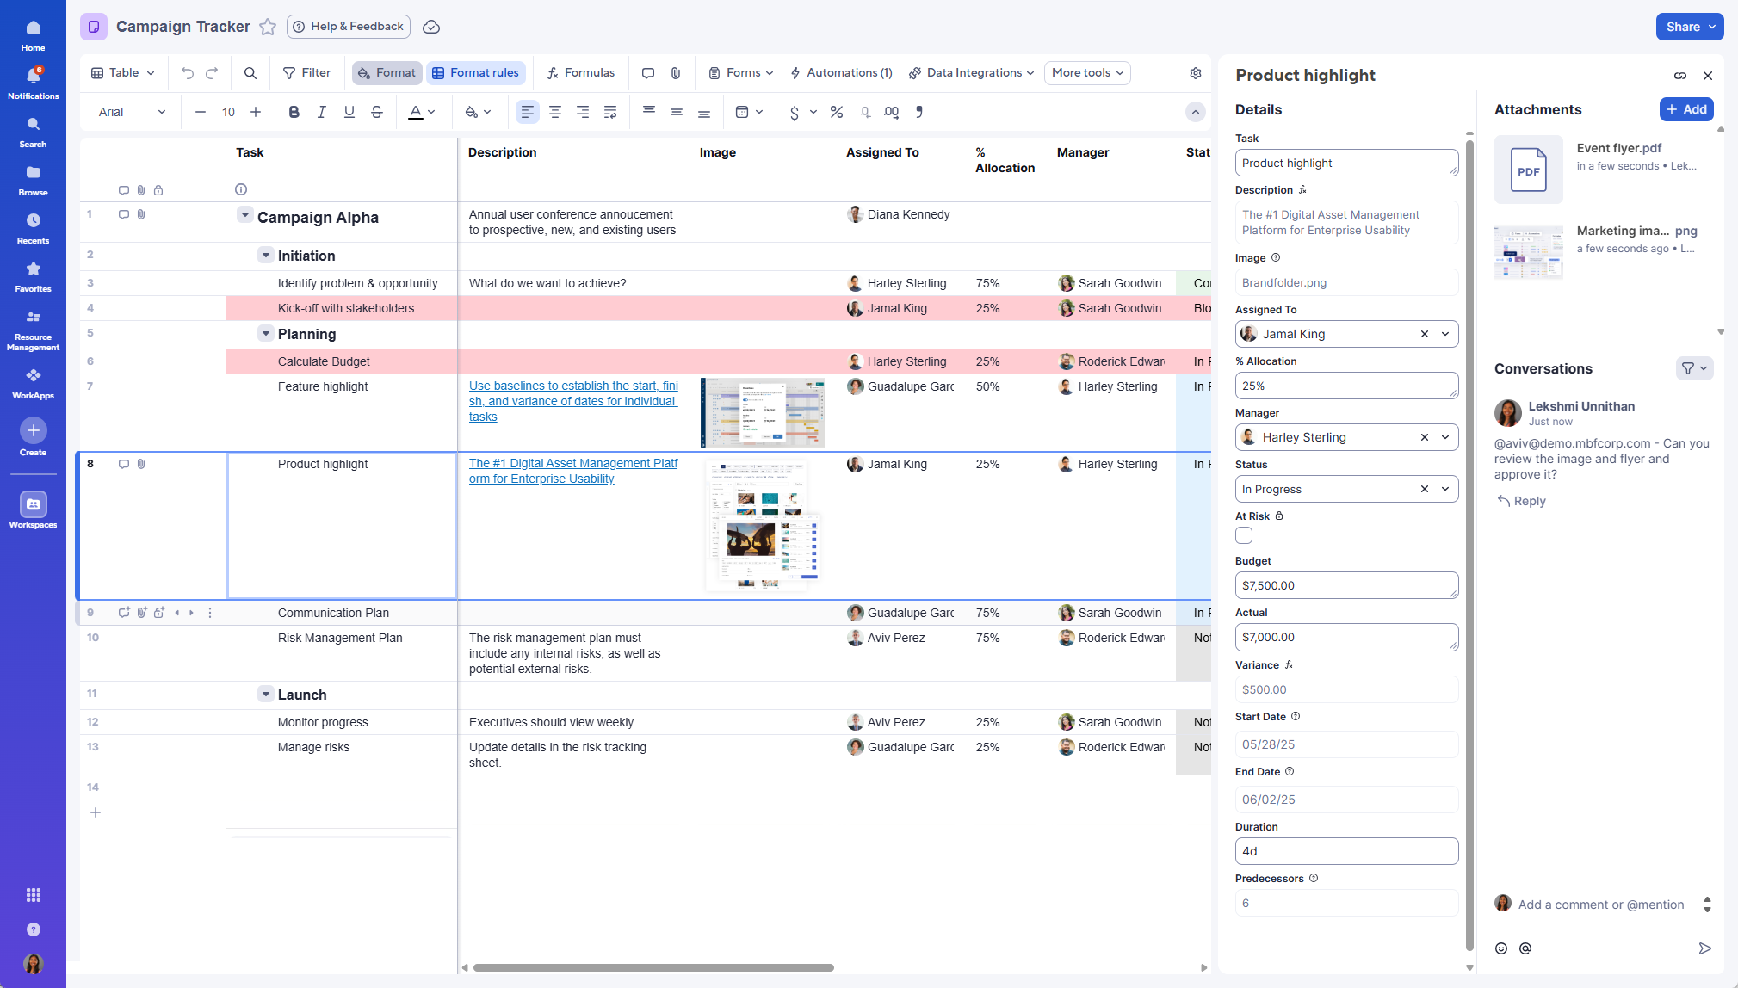Toggle the At Risk flag in Details panel
The height and width of the screenshot is (988, 1738).
click(1243, 534)
